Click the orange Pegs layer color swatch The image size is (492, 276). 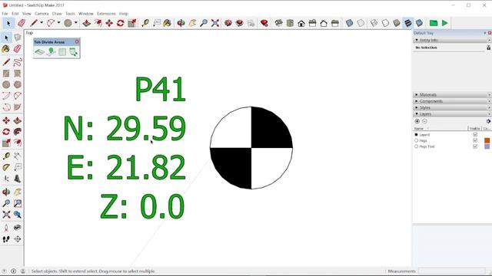pos(487,140)
